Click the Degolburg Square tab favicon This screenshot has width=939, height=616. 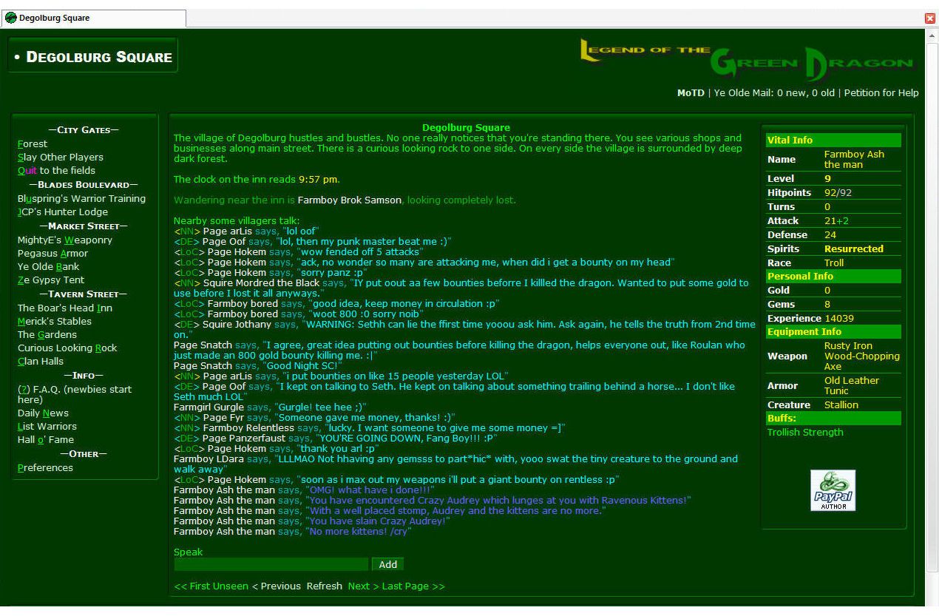[x=10, y=18]
